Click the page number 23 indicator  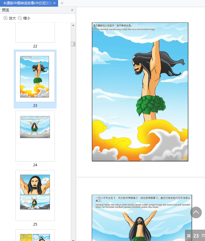point(196,236)
